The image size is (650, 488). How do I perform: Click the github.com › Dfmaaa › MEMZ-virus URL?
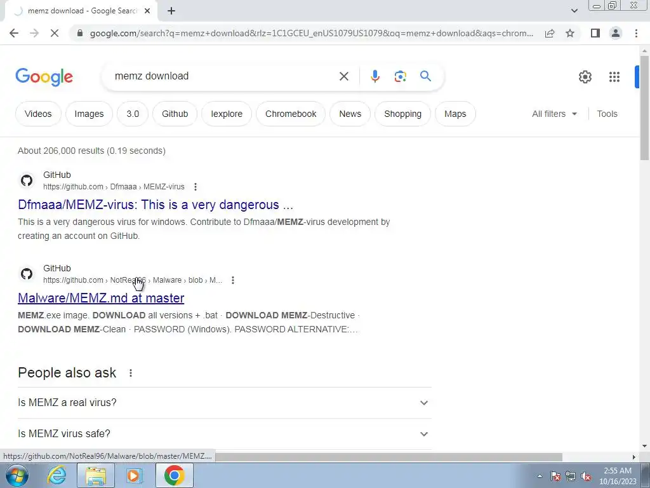(x=114, y=187)
